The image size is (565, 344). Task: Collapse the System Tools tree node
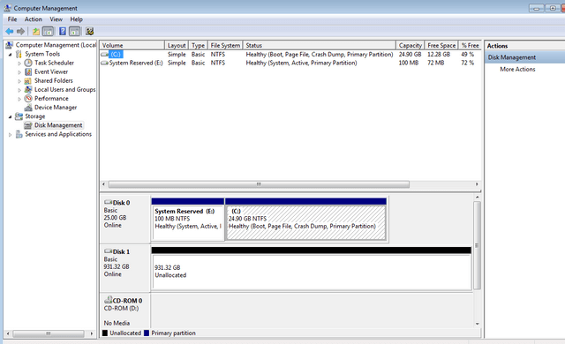[10, 55]
